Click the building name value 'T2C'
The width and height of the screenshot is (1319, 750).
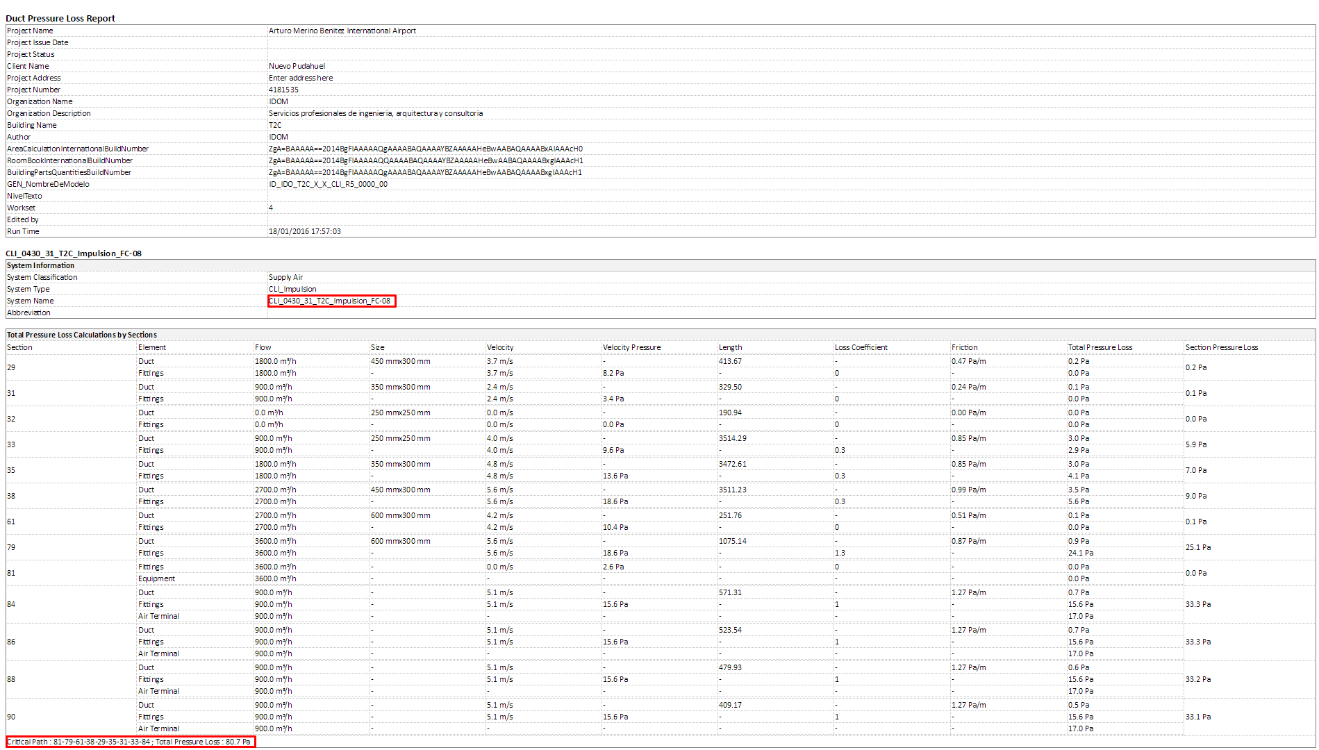coord(275,125)
